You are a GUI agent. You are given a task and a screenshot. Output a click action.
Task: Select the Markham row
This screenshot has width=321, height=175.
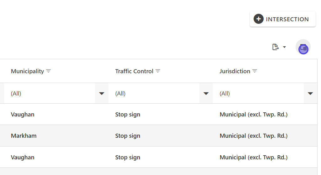click(24, 136)
